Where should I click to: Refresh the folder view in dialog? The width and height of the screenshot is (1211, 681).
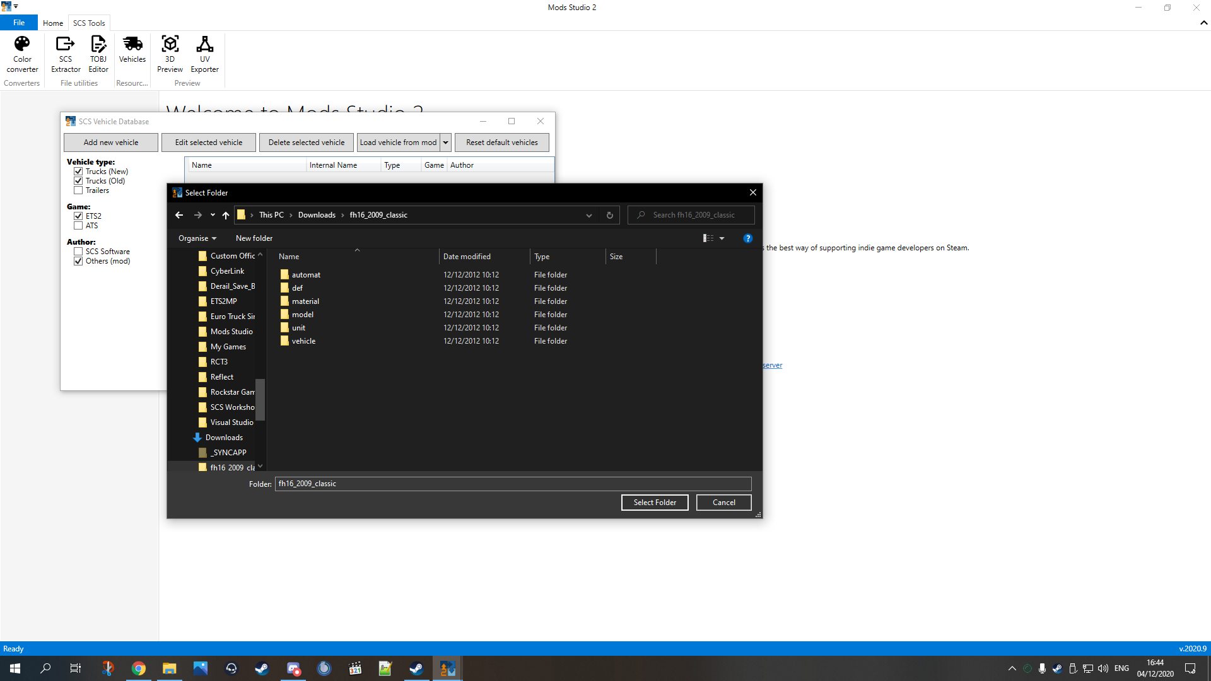pyautogui.click(x=609, y=215)
